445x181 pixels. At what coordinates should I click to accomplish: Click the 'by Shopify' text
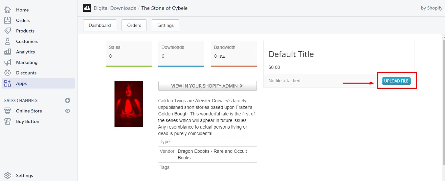coord(432,8)
